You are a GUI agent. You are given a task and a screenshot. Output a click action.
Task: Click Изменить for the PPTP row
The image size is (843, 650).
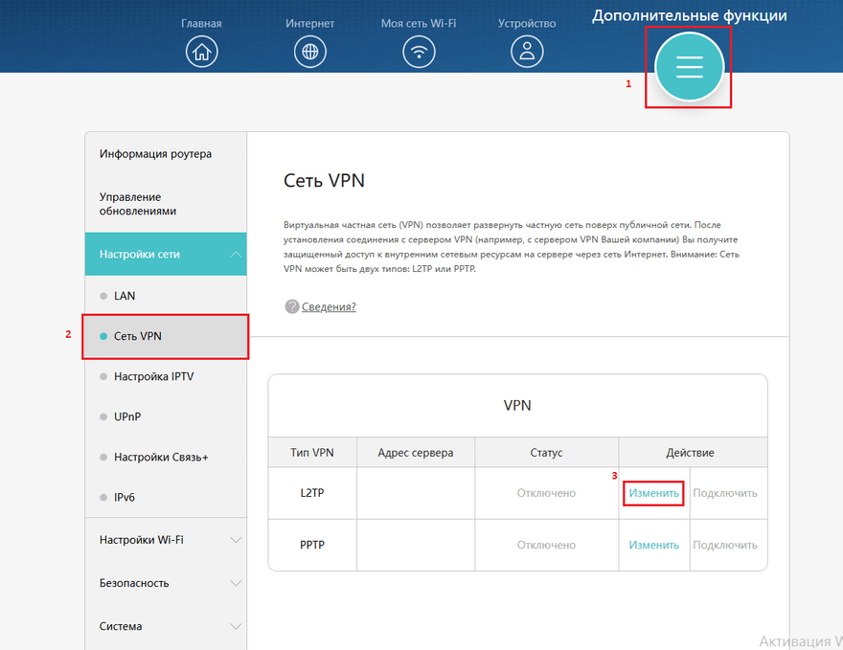(x=654, y=545)
